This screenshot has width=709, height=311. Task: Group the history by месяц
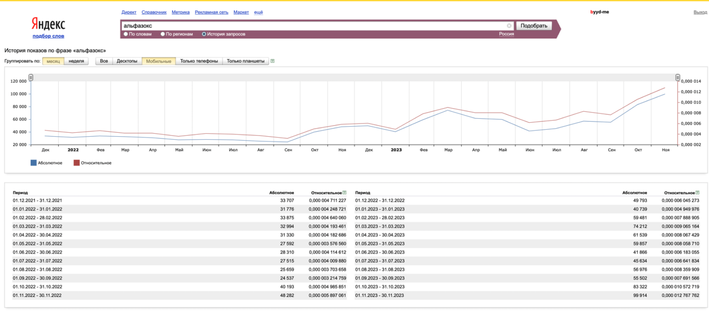[53, 61]
